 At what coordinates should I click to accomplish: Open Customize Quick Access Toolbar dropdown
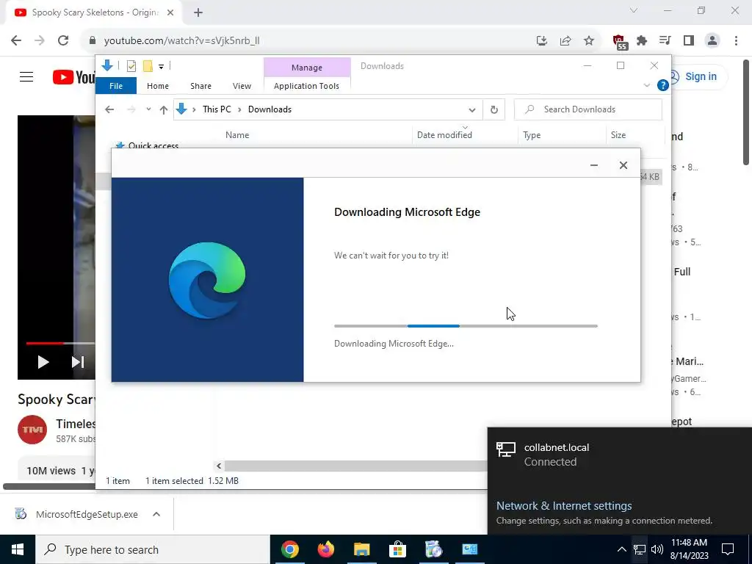pyautogui.click(x=161, y=67)
